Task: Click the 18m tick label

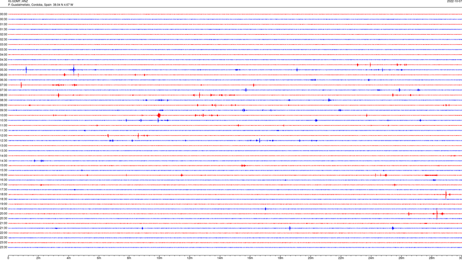Action: (281, 258)
